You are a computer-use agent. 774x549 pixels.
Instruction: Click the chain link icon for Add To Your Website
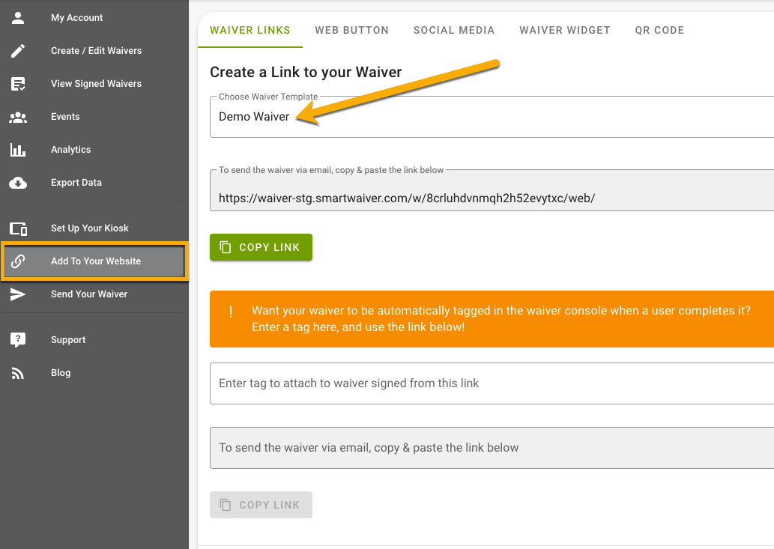point(18,261)
